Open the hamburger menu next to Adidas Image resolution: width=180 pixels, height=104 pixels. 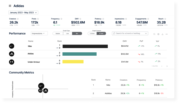point(10,6)
